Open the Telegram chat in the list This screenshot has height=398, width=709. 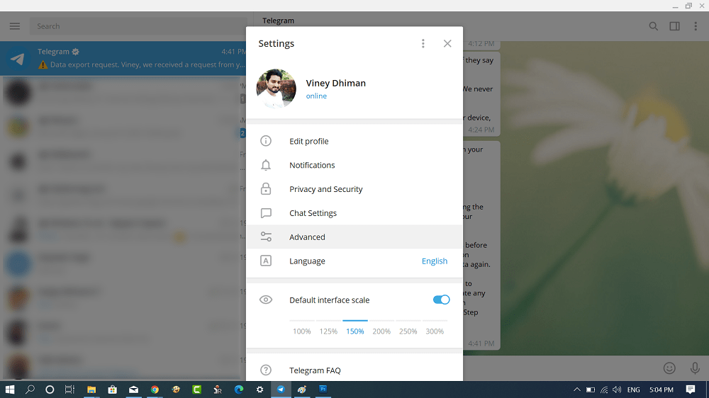pyautogui.click(x=123, y=58)
